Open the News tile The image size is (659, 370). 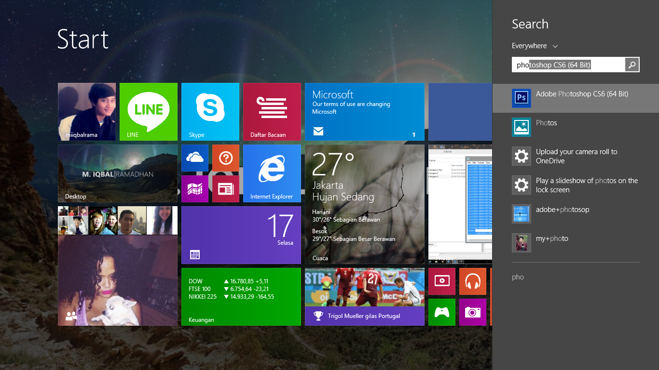click(x=226, y=189)
